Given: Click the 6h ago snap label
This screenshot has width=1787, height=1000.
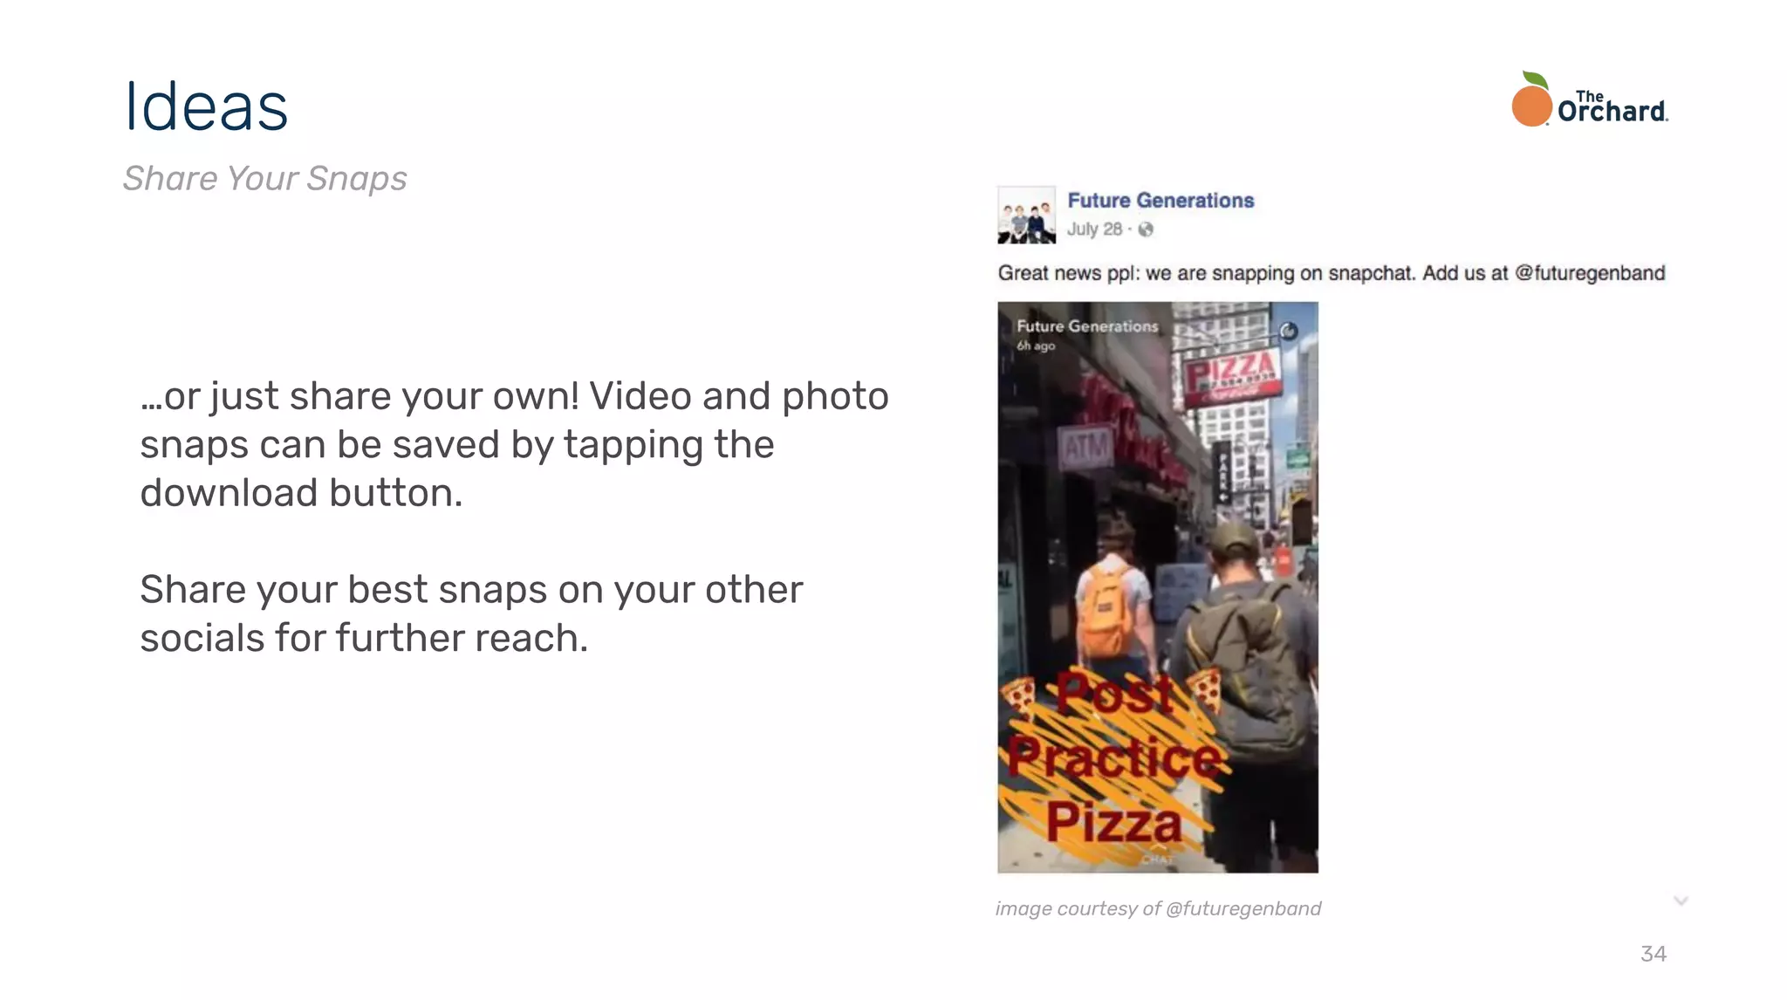Looking at the screenshot, I should pos(1036,346).
